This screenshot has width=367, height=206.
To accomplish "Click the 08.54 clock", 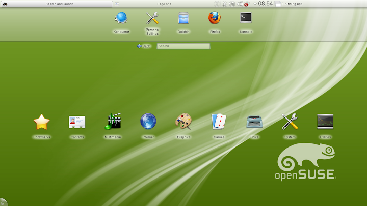I will (266, 4).
